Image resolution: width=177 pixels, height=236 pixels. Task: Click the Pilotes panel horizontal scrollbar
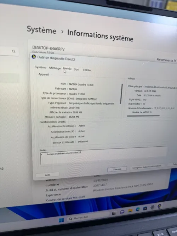coord(143,116)
